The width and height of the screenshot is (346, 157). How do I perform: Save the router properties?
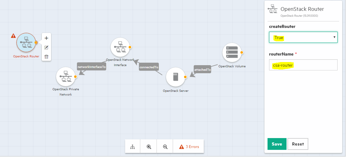tap(277, 144)
